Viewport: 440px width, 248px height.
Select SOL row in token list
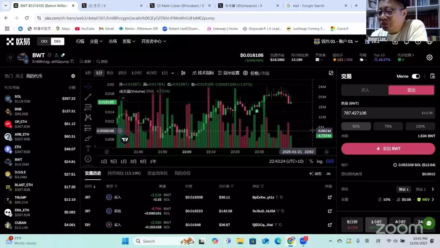(x=40, y=98)
